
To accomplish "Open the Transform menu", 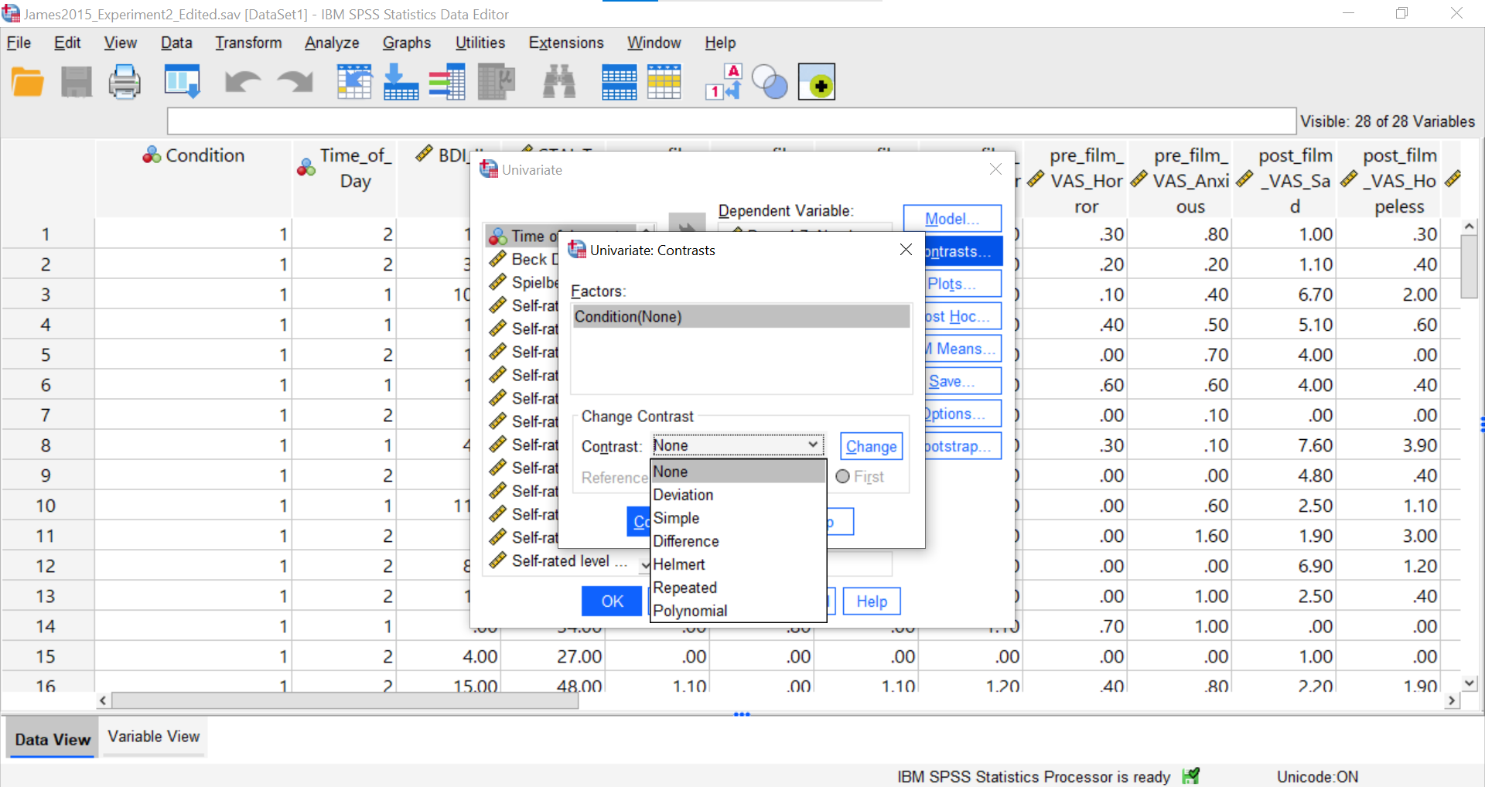I will tap(248, 43).
